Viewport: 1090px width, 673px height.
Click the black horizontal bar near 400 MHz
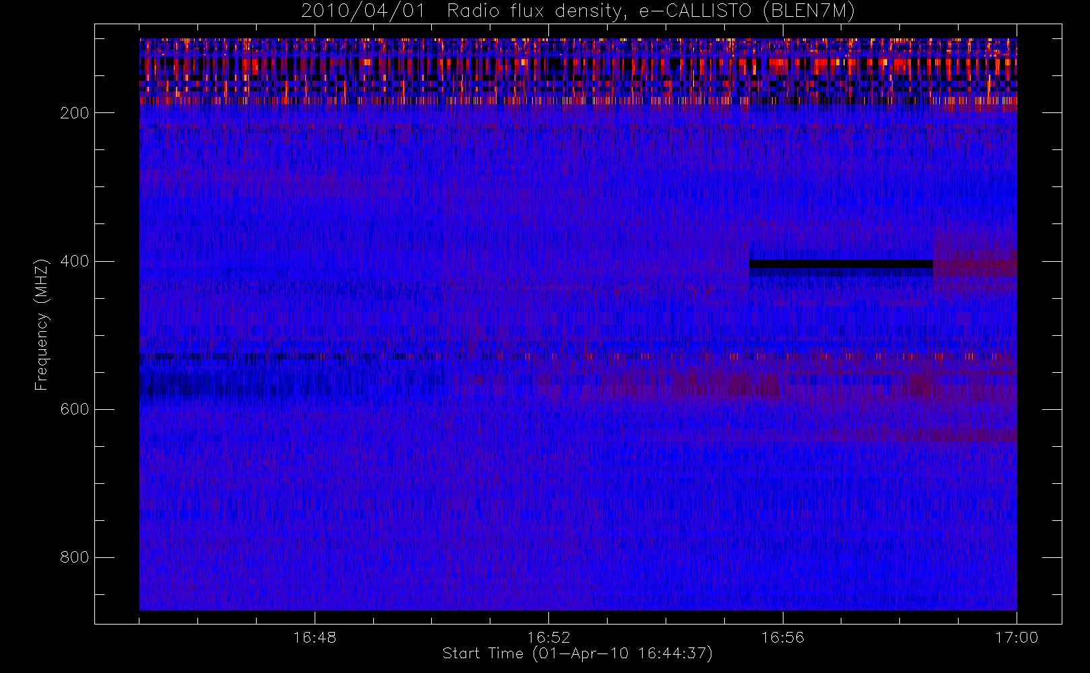841,264
